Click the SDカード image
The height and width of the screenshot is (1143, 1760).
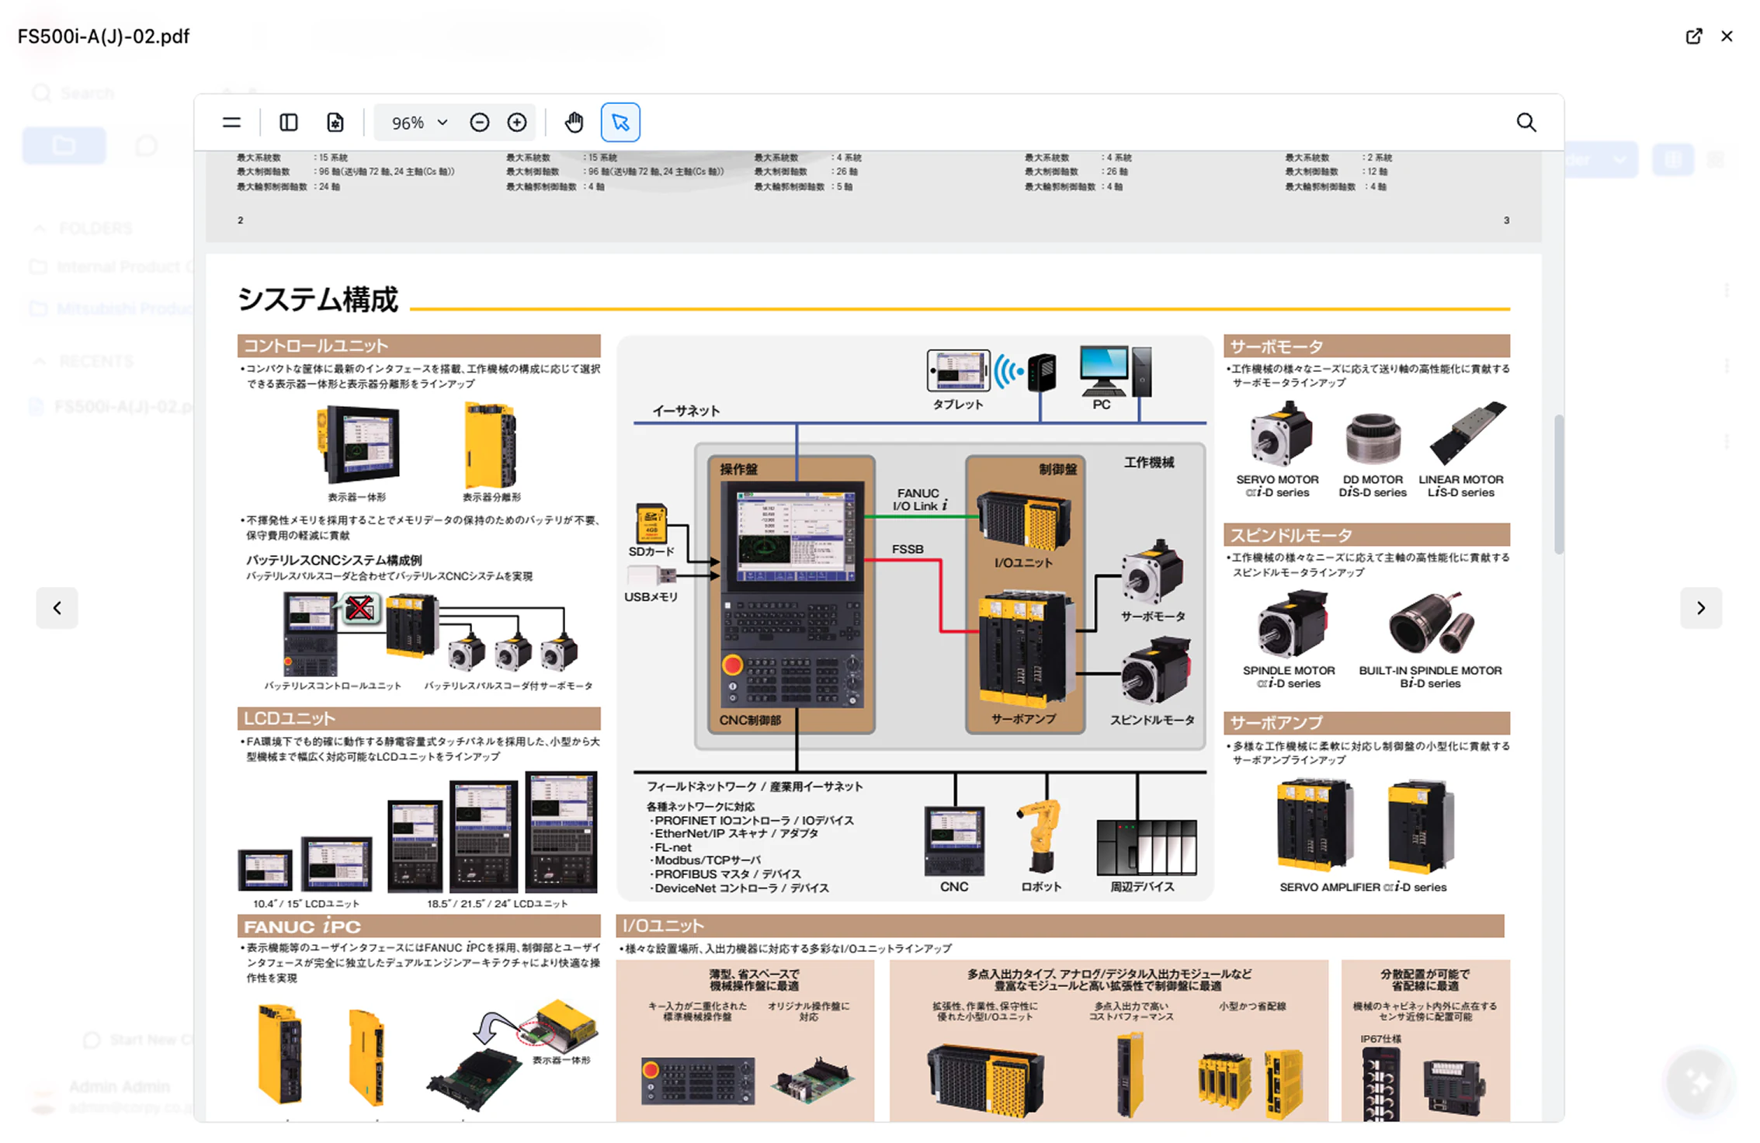[x=651, y=523]
